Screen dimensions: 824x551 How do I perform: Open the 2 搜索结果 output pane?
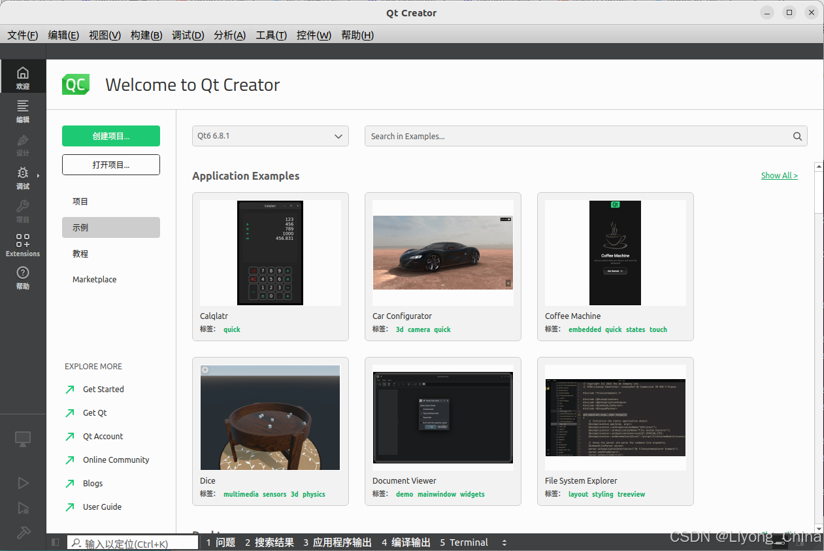[x=270, y=543]
